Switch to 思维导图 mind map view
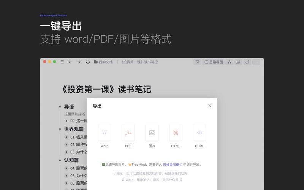Image resolution: width=304 pixels, height=190 pixels. coord(214,62)
